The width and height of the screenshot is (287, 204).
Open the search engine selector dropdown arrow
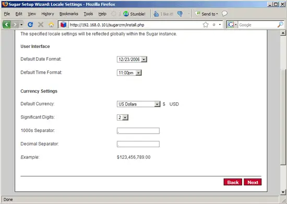pyautogui.click(x=236, y=25)
